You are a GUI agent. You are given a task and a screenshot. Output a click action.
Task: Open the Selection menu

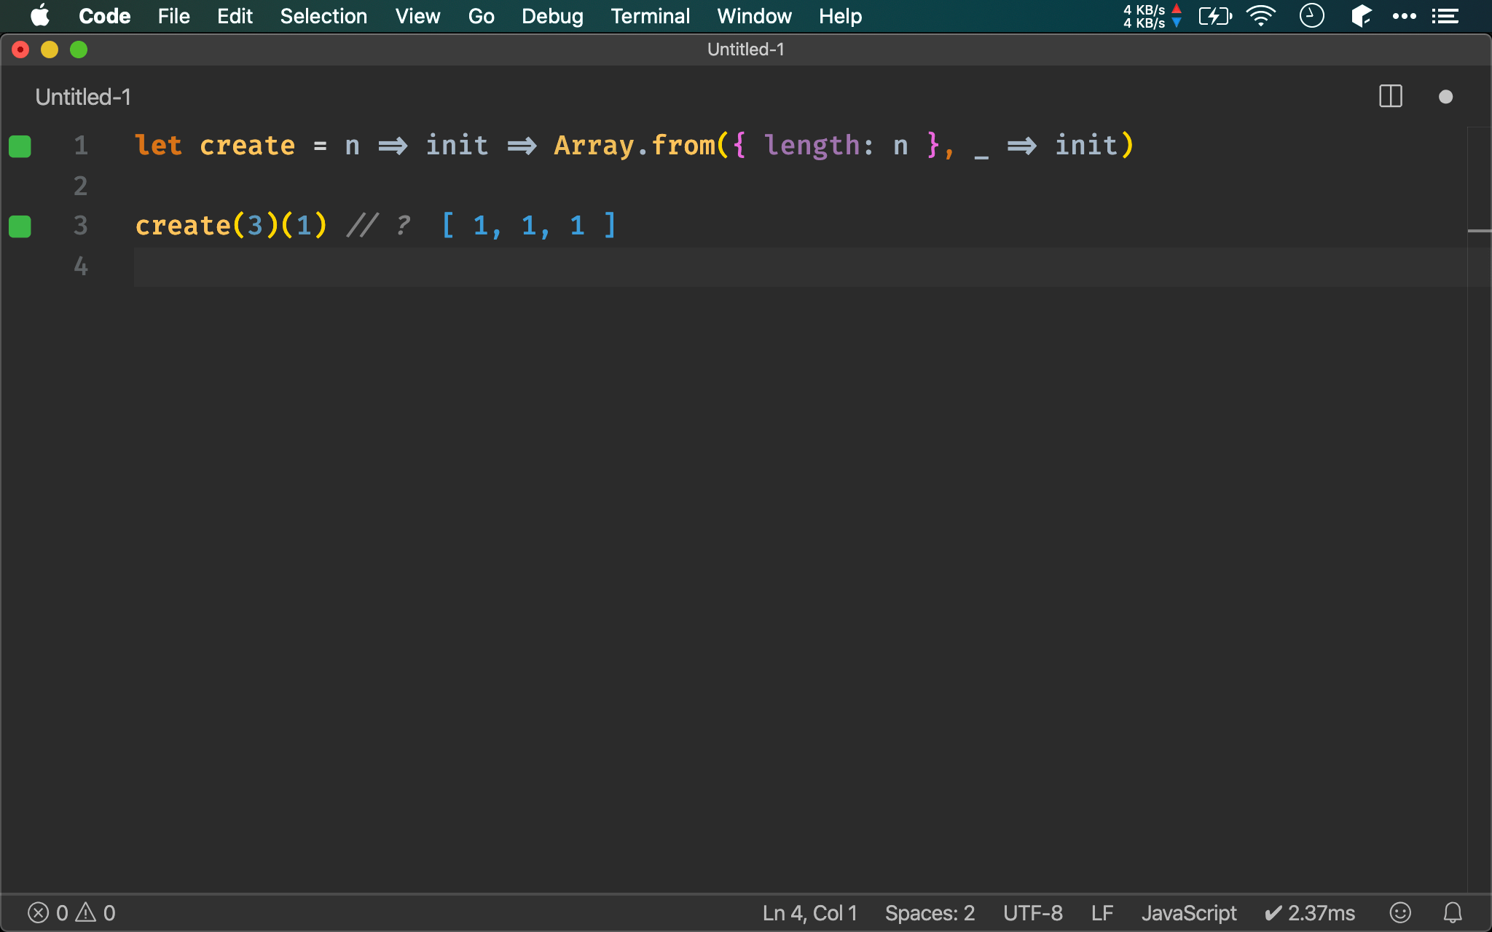[x=323, y=16]
